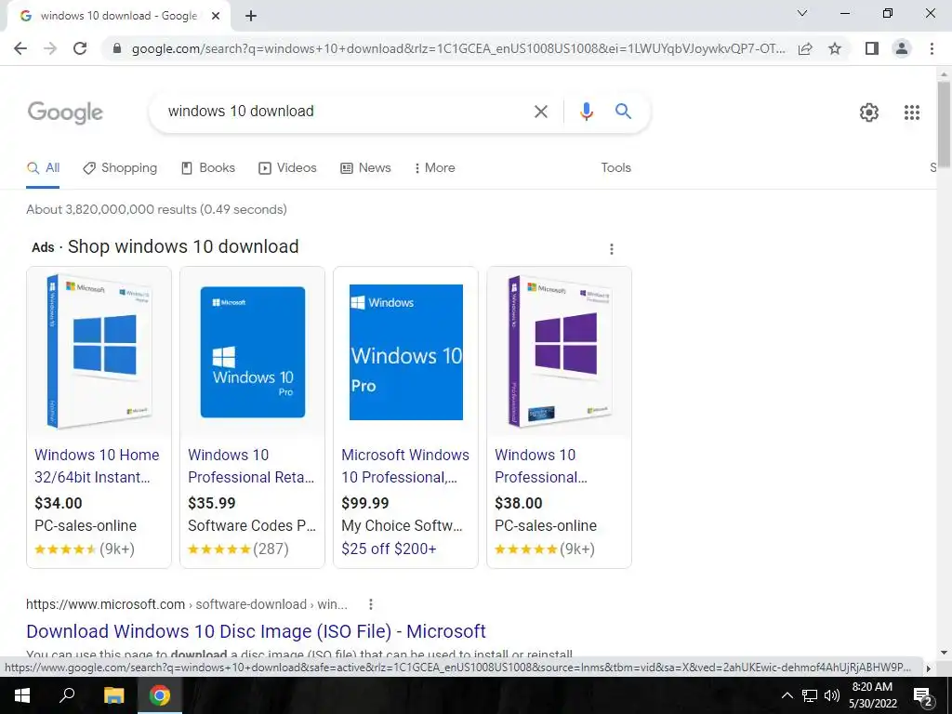Switch to the Books tab

(208, 168)
